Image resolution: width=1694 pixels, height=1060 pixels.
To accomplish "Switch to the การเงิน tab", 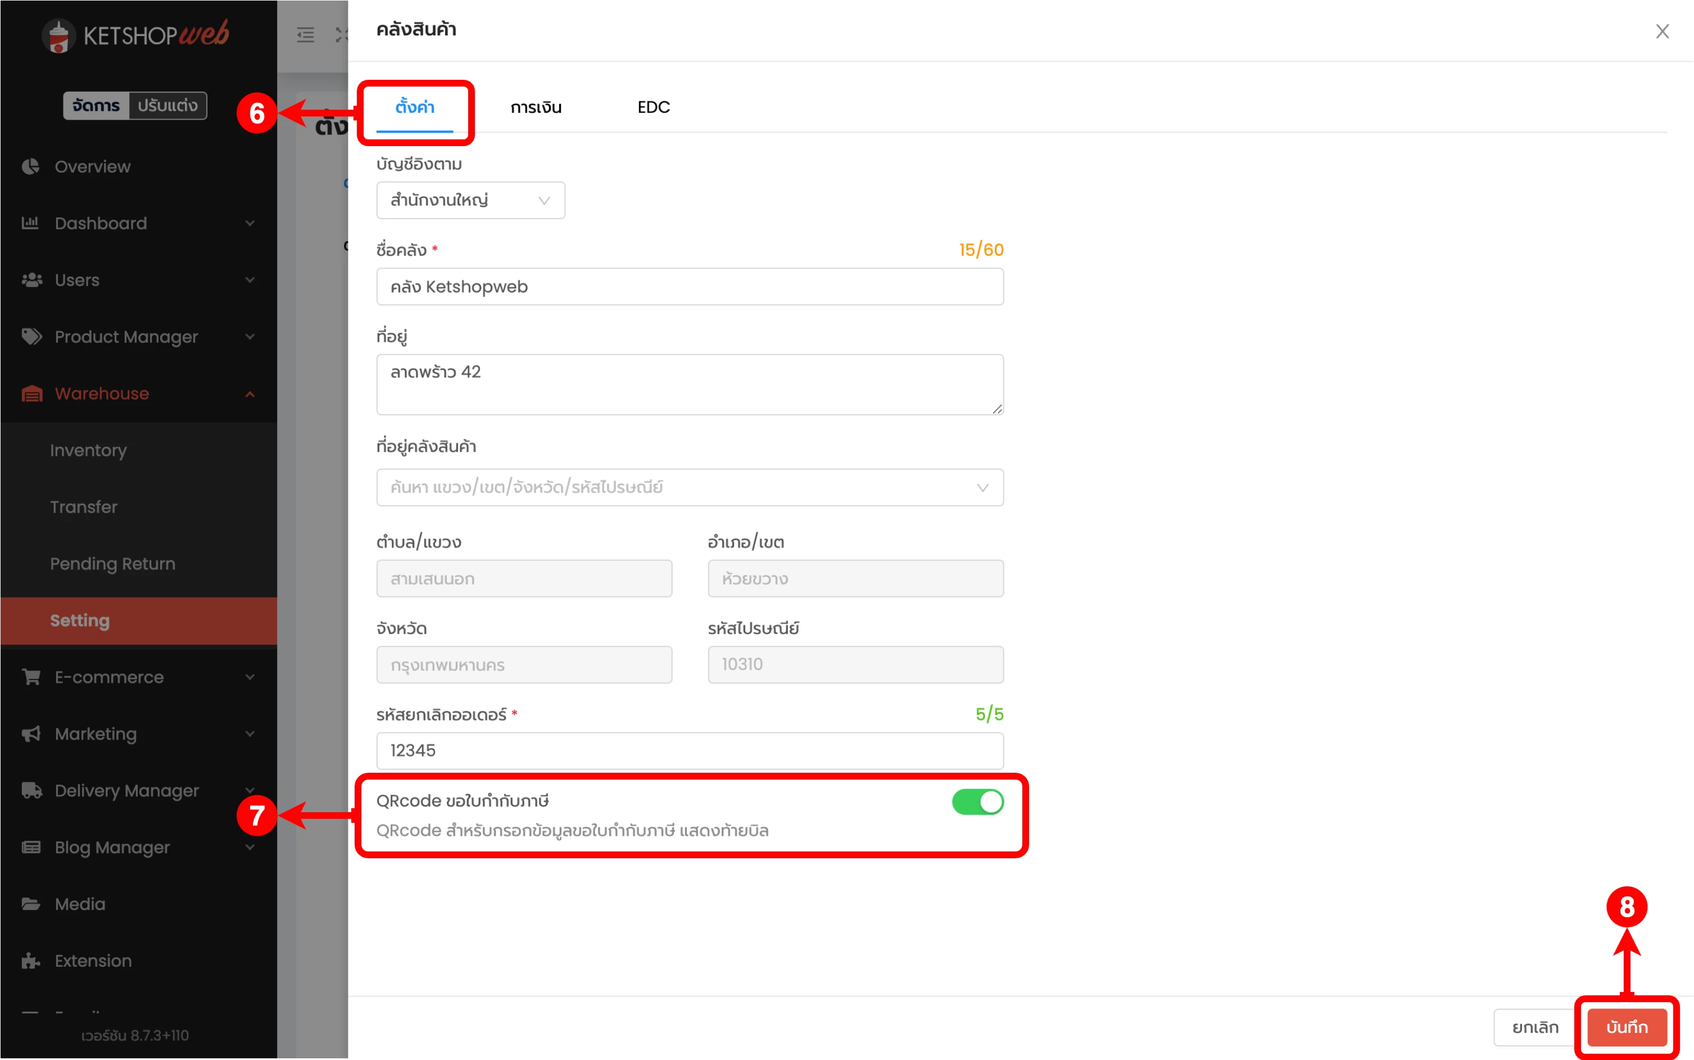I will 536,107.
